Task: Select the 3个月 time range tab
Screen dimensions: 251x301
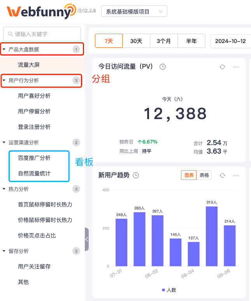Action: [x=164, y=41]
